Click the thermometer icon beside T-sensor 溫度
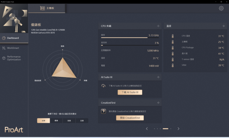 coord(173,59)
